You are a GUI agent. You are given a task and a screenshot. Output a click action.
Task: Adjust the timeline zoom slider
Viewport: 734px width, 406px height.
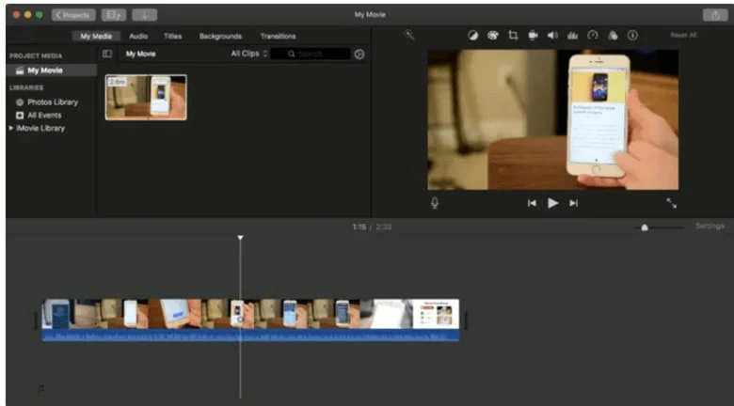(x=645, y=227)
